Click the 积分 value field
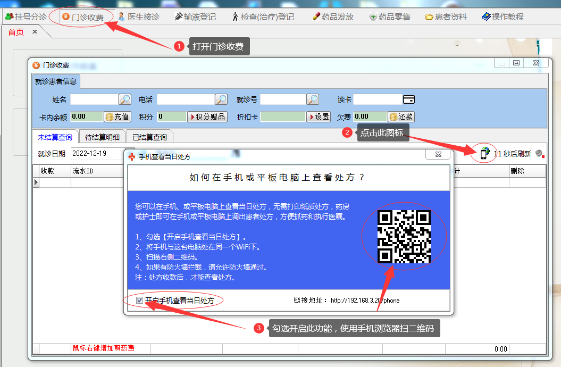561x367 pixels. pos(172,117)
